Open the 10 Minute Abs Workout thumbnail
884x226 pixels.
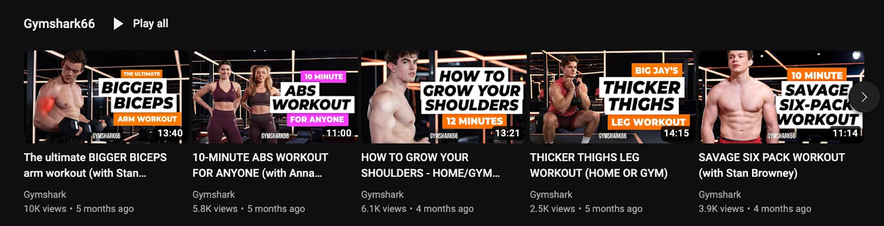[x=275, y=97]
